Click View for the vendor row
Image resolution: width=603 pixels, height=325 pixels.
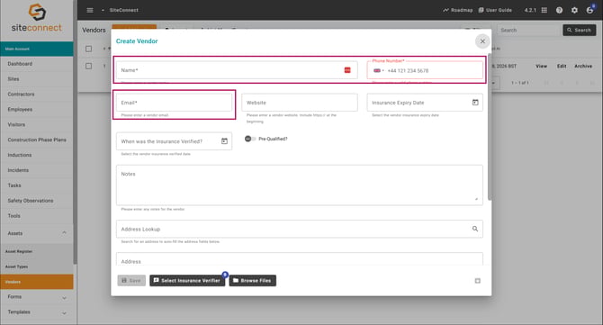[541, 66]
